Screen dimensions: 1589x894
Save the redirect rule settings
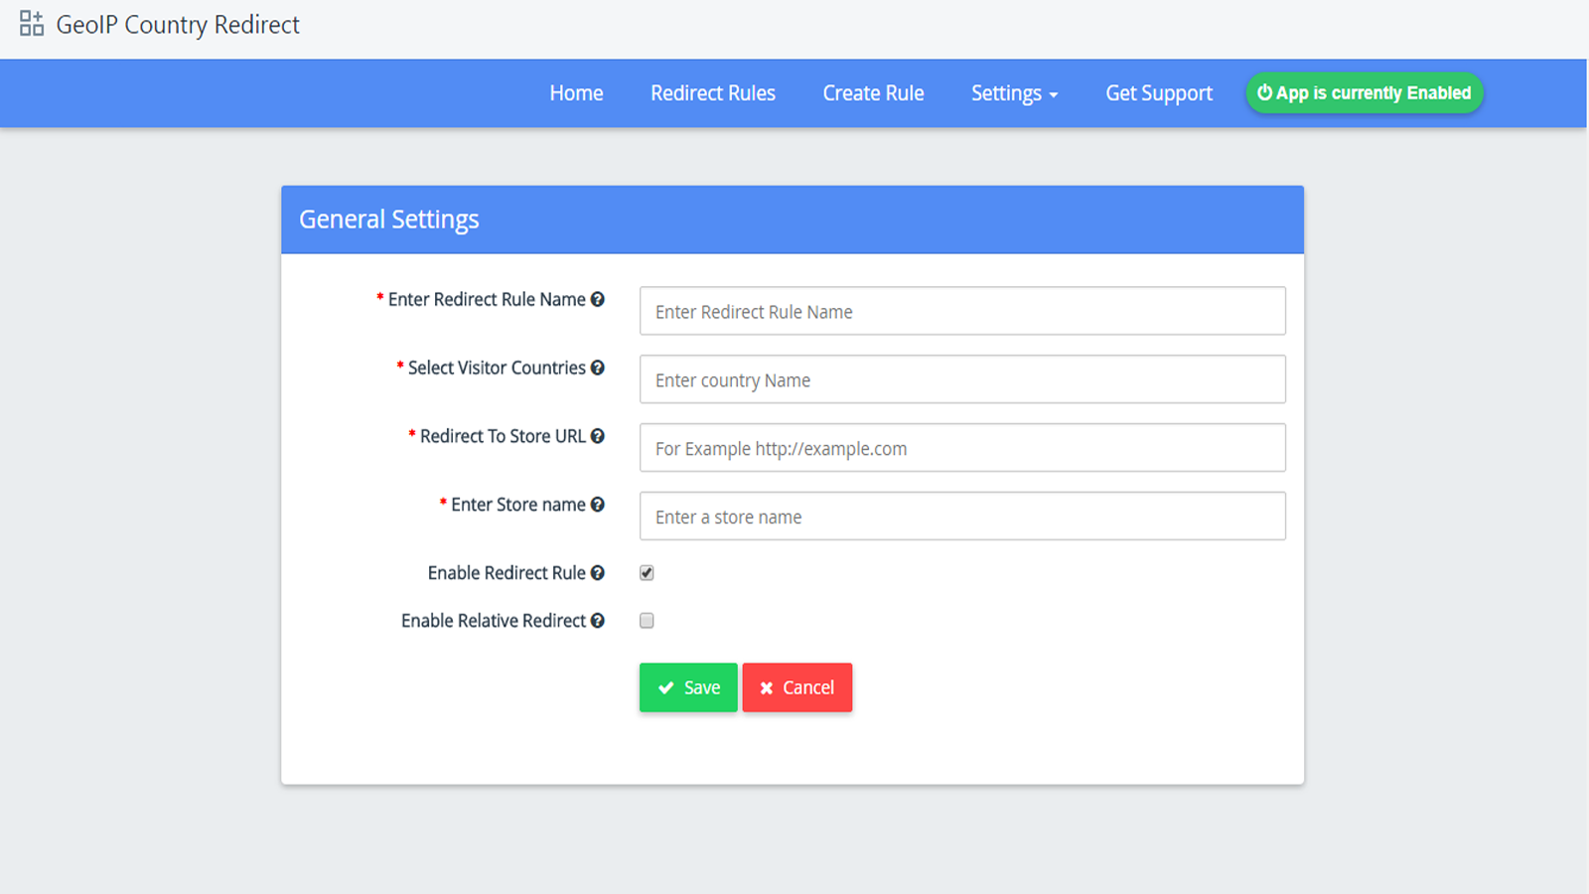point(688,687)
